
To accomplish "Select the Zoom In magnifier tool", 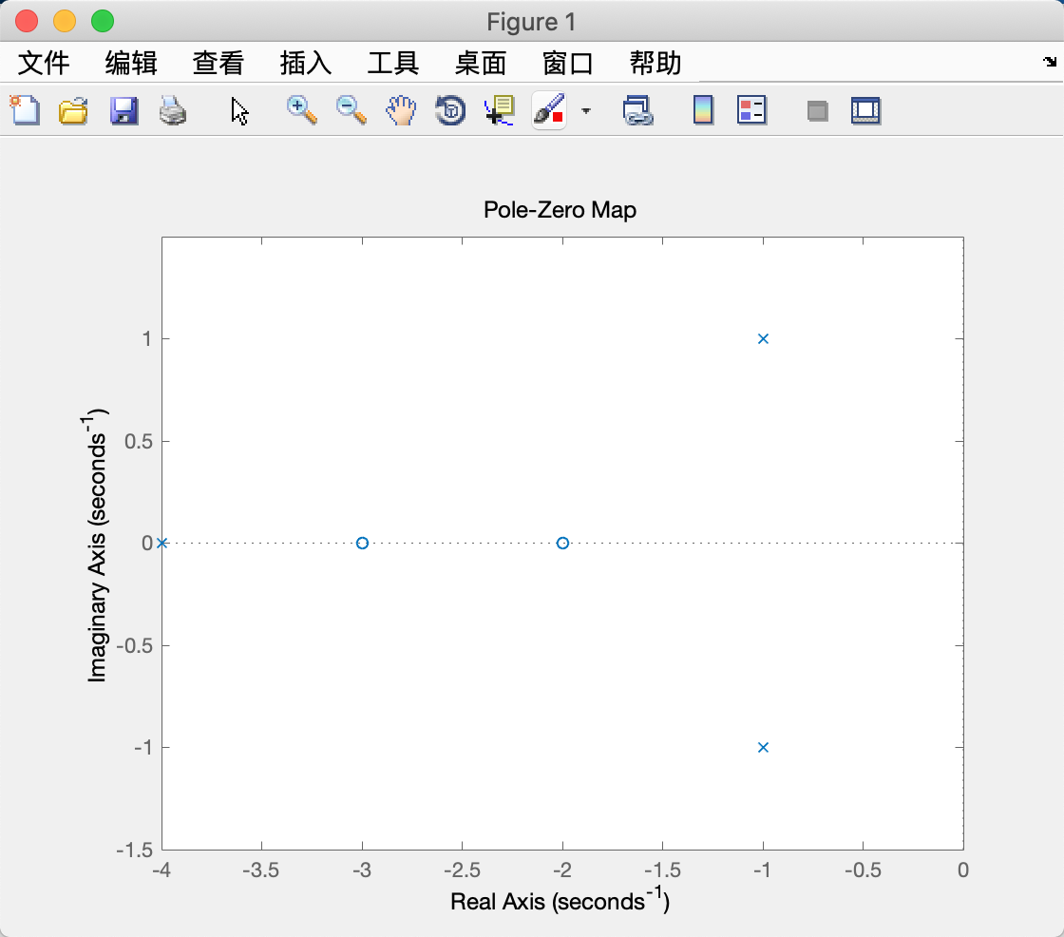I will 301,110.
